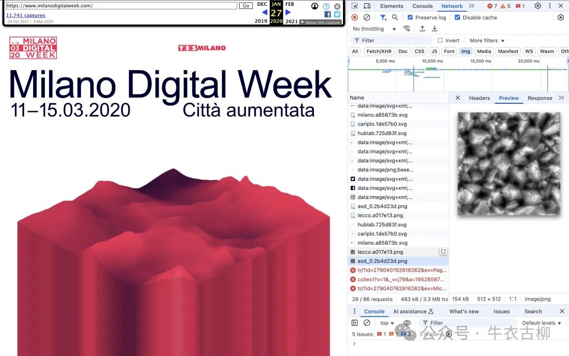Click the Wayback Machine URL field
Viewport: 569px width, 356px height.
tap(121, 6)
